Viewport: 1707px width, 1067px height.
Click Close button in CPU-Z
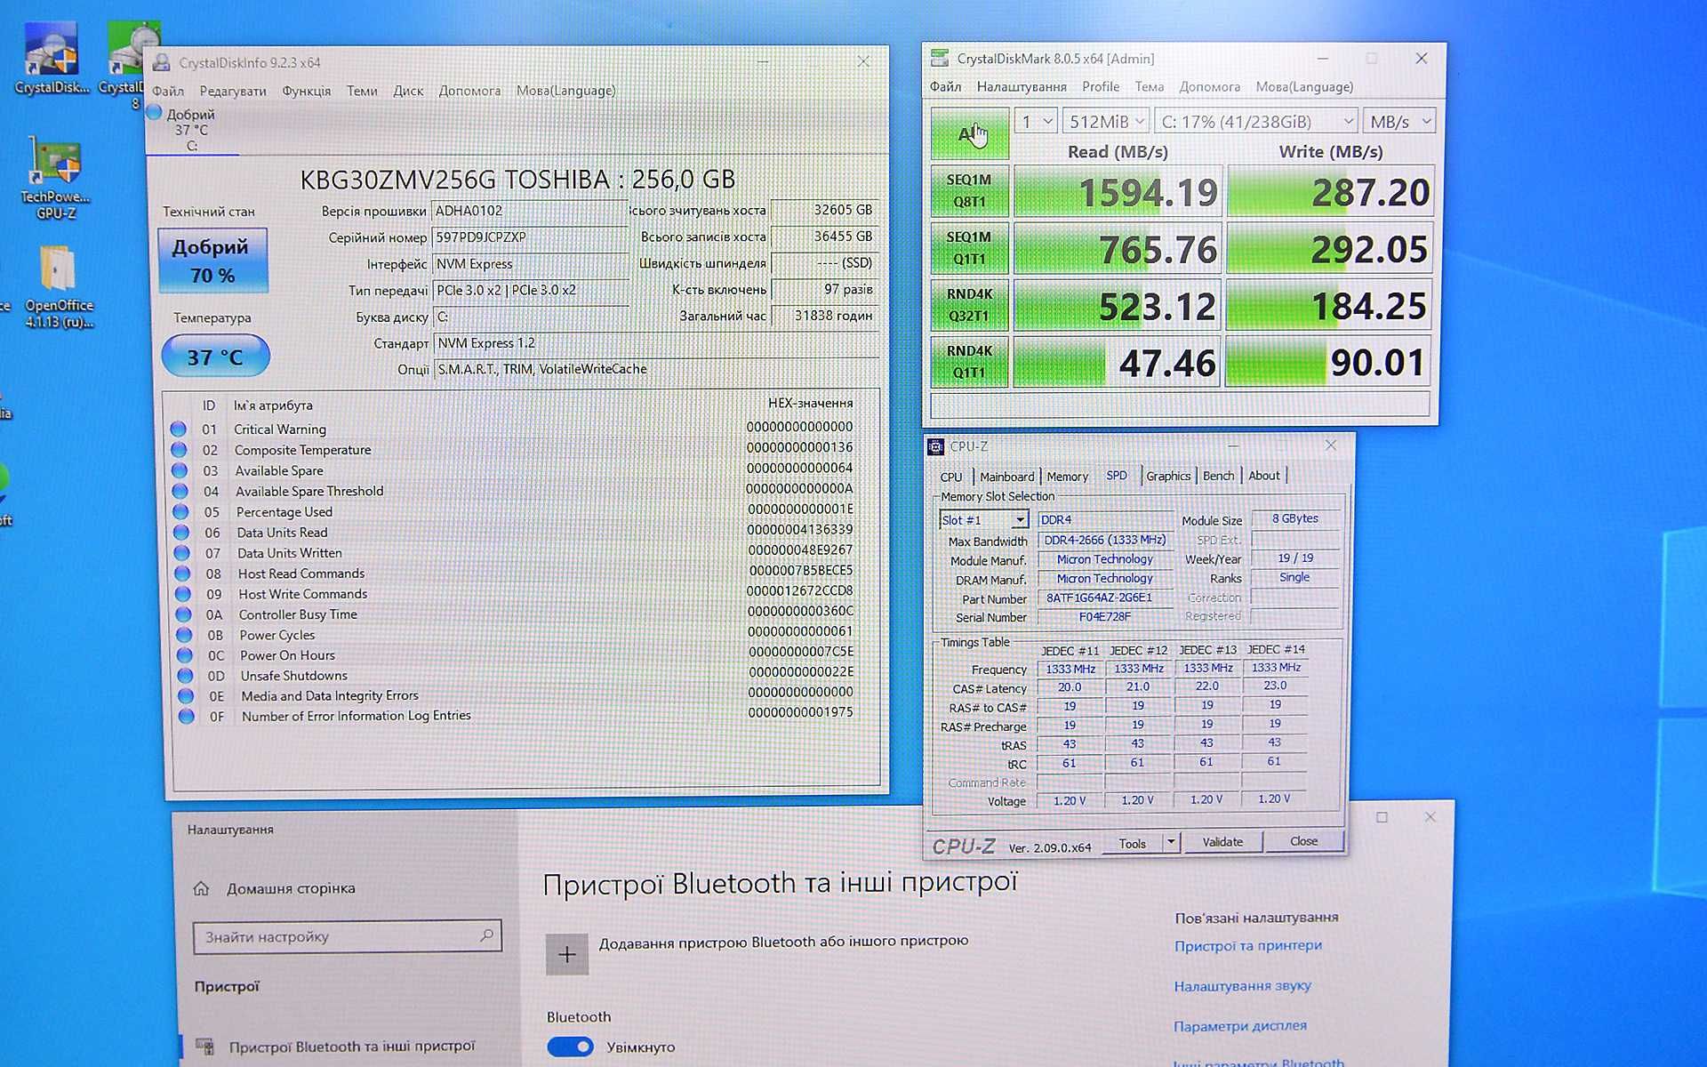pyautogui.click(x=1303, y=840)
